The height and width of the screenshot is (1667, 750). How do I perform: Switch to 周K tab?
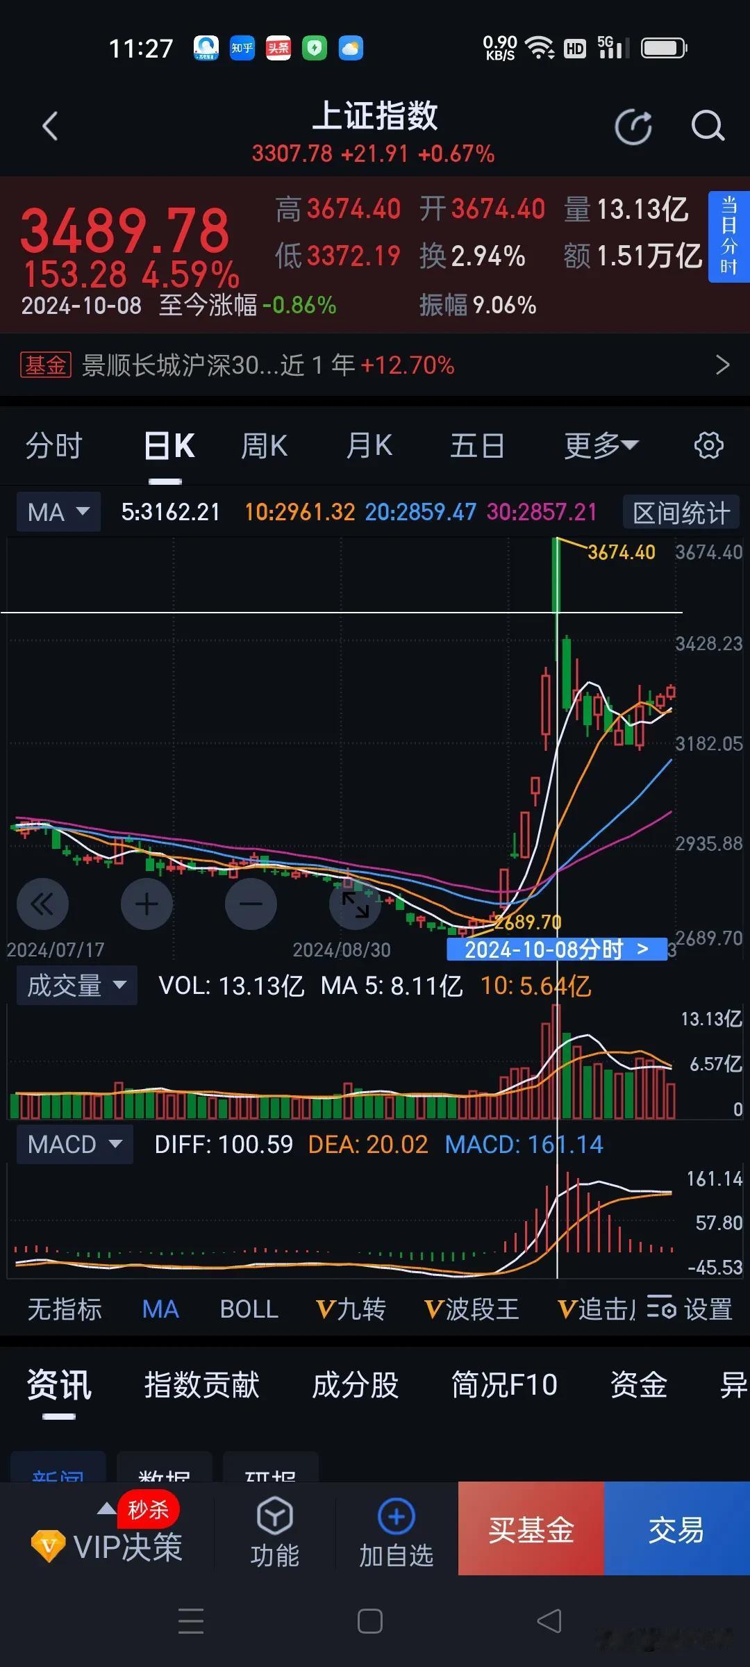tap(264, 445)
